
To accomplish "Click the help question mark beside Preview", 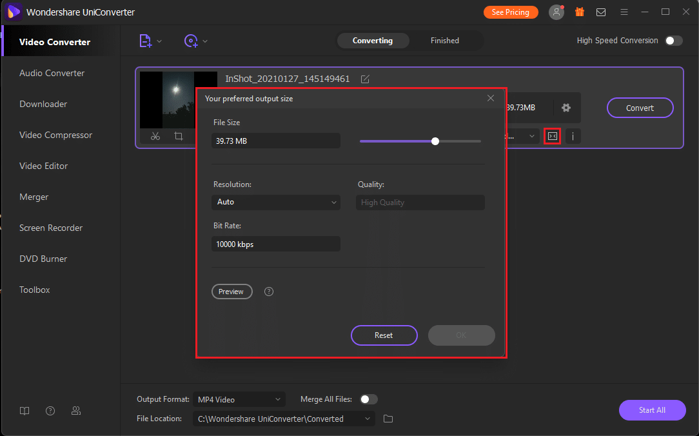I will coord(269,292).
